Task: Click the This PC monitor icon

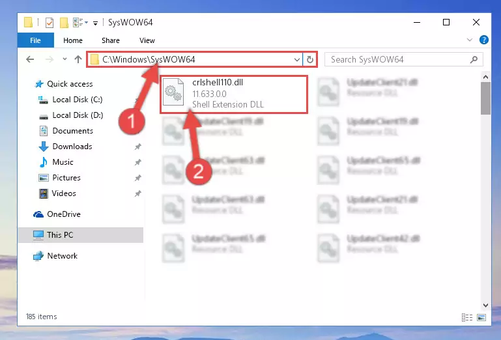Action: (38, 235)
